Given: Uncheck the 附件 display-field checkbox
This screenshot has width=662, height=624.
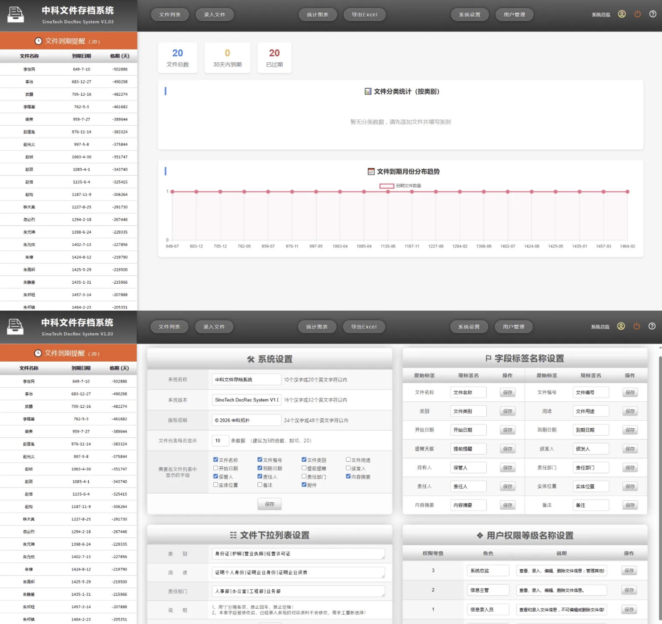Looking at the screenshot, I should click(304, 484).
